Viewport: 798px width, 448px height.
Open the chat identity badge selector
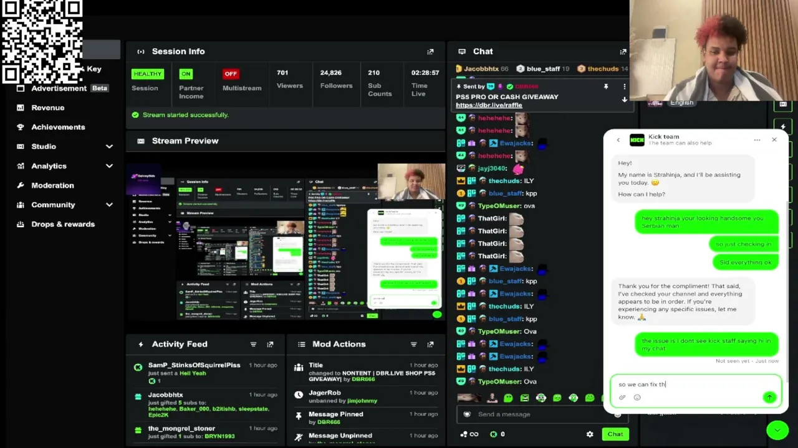point(467,414)
